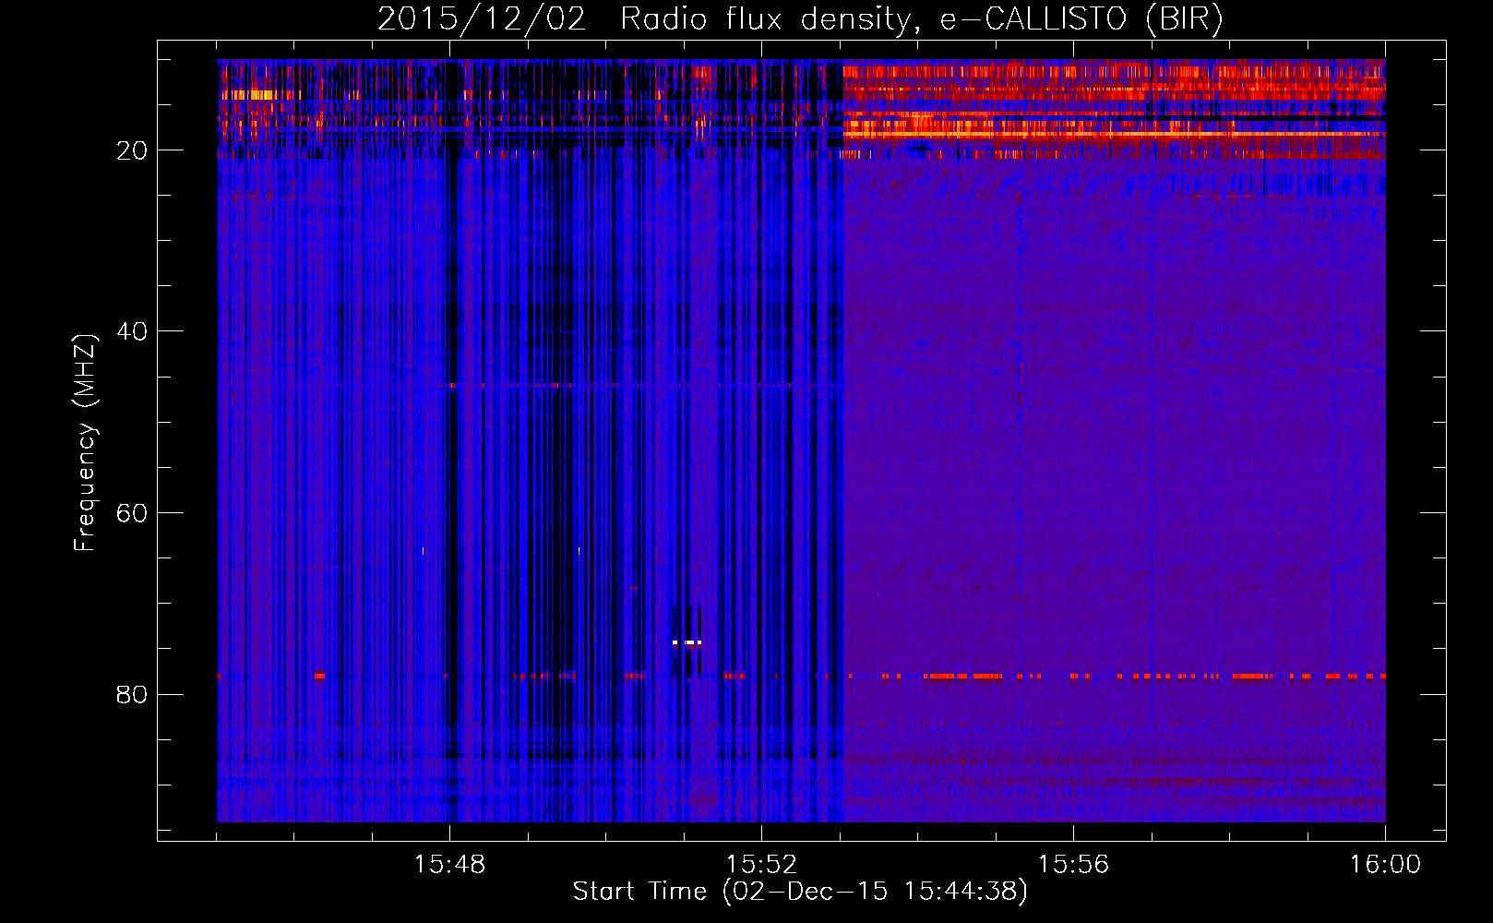This screenshot has height=923, width=1493.
Task: Click the 15:56 time tick label
Action: pyautogui.click(x=1073, y=865)
